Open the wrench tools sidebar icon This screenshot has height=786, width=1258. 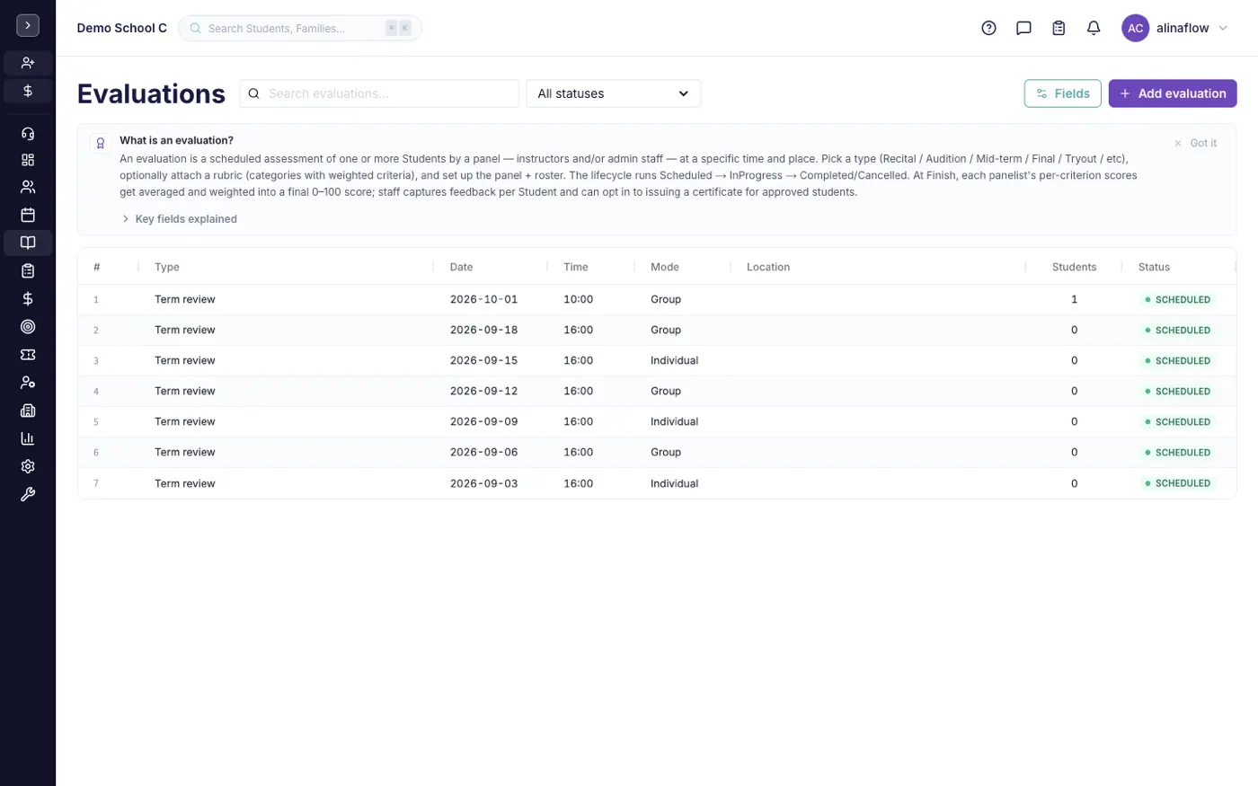(28, 494)
